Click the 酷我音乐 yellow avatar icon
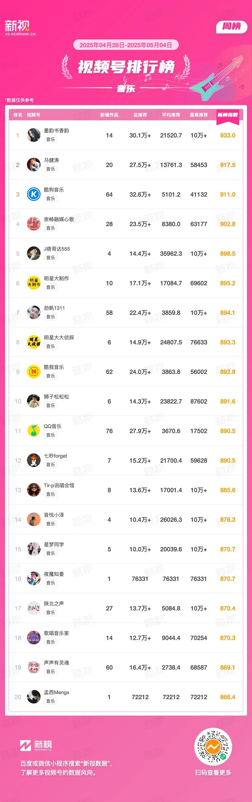 coord(34,372)
